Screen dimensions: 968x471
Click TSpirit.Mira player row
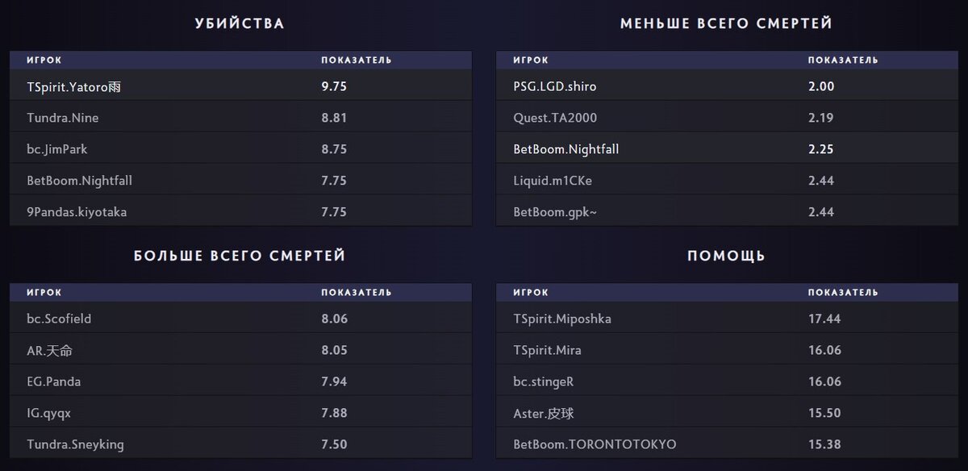coord(726,350)
